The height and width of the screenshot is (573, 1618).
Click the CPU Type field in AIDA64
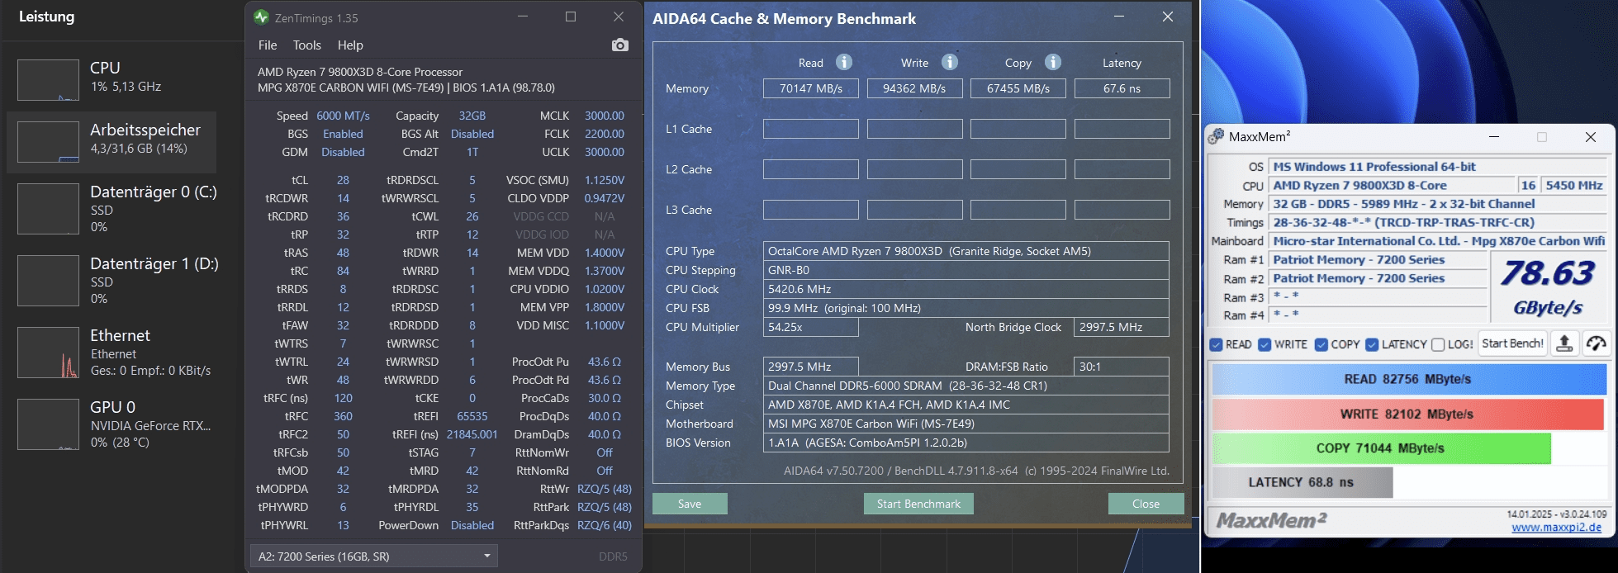pos(966,251)
